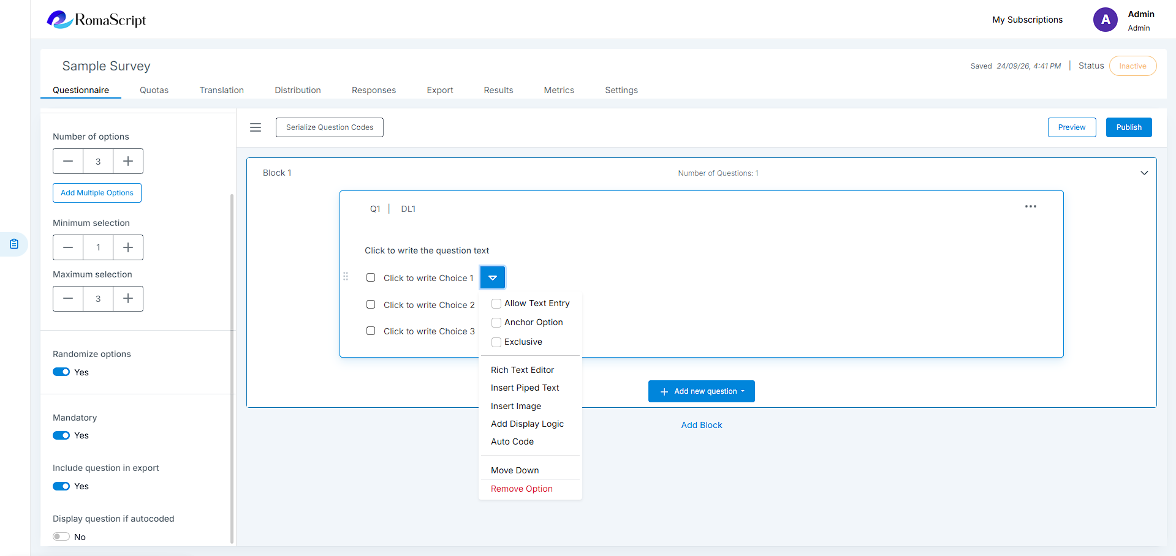Go to the Responses tab
Viewport: 1176px width, 556px height.
pos(374,90)
